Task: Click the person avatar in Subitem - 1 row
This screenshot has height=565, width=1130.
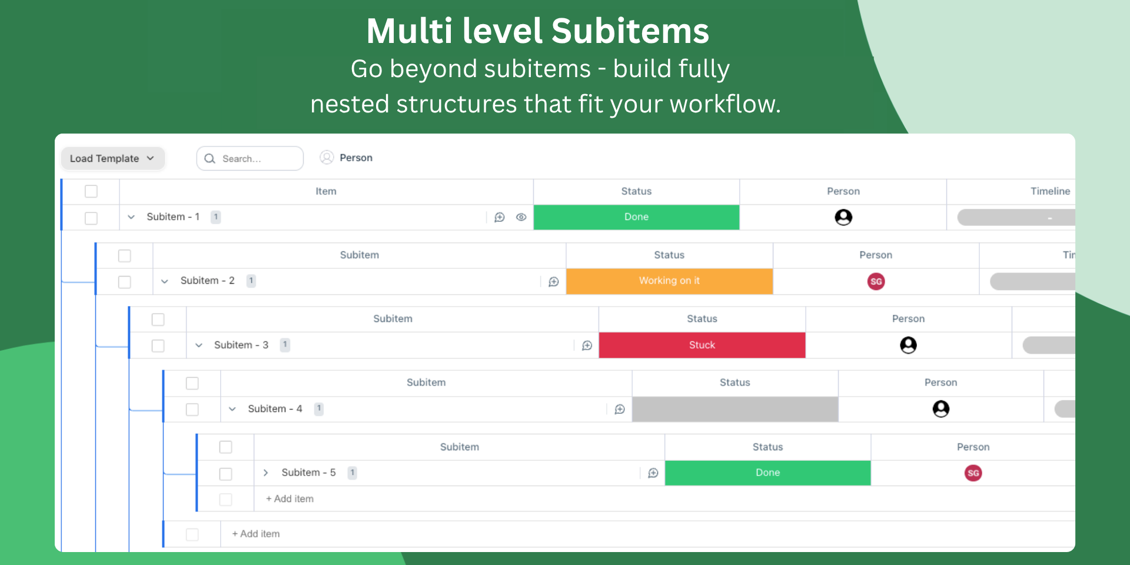Action: pyautogui.click(x=843, y=217)
